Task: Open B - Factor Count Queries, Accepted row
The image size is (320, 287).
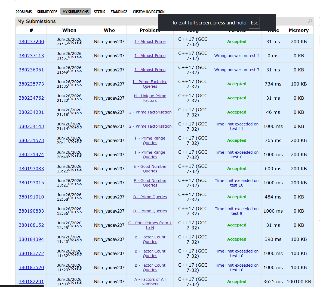Action: pyautogui.click(x=150, y=239)
